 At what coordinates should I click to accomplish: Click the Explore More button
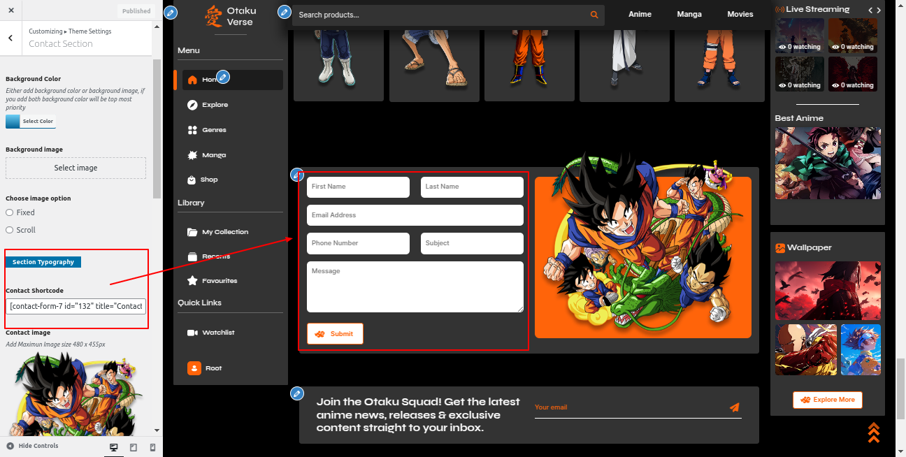click(x=827, y=400)
